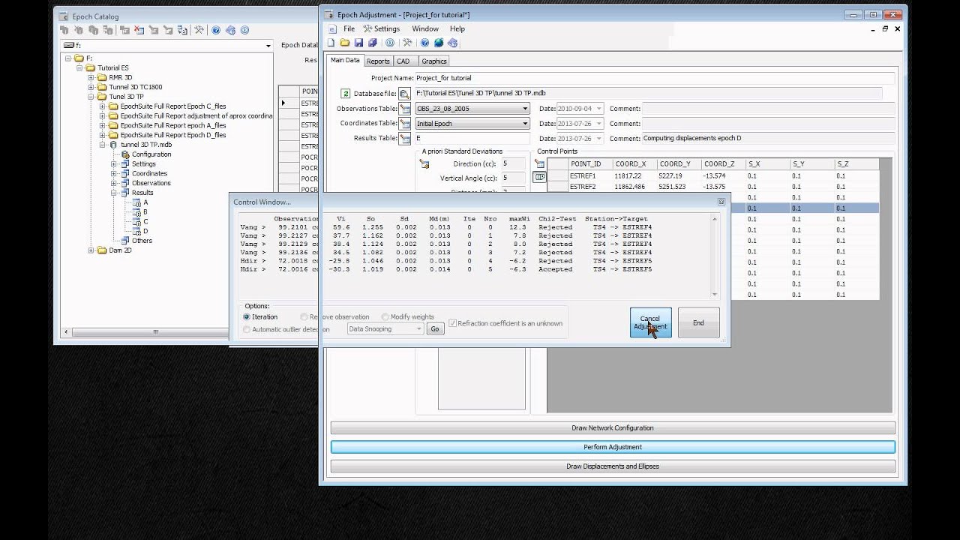Click the Control Window log vertical scrollbar
This screenshot has height=540, width=960.
[x=715, y=256]
